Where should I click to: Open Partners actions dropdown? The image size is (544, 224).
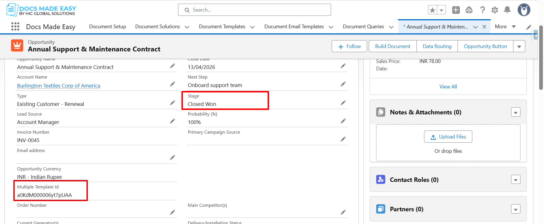pyautogui.click(x=516, y=209)
